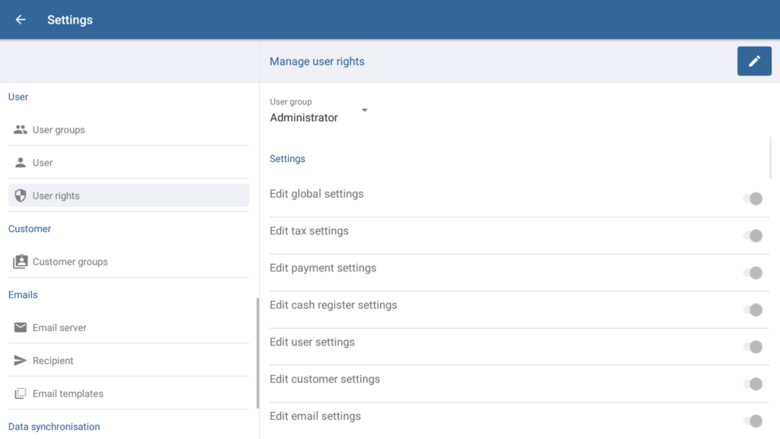This screenshot has height=439, width=780.
Task: Click the pencil edit button
Action: pos(754,62)
